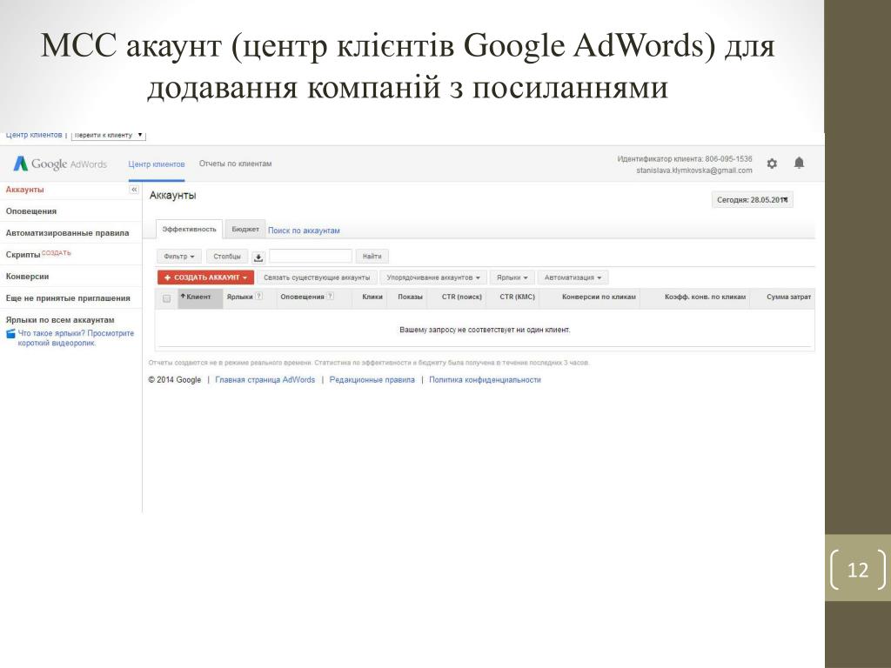Open Конверсии in the sidebar
The width and height of the screenshot is (891, 668).
point(27,277)
